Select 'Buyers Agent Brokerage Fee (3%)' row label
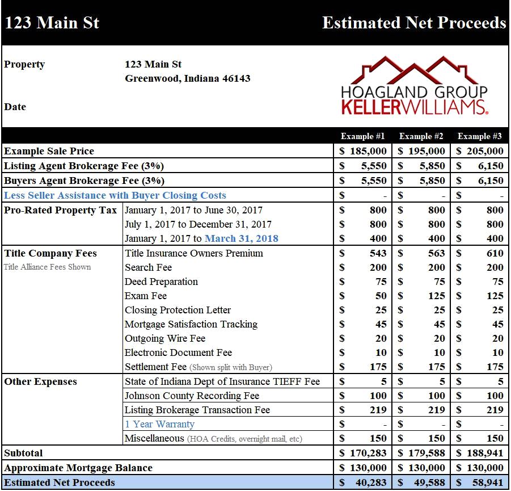The image size is (511, 491). pos(84,181)
